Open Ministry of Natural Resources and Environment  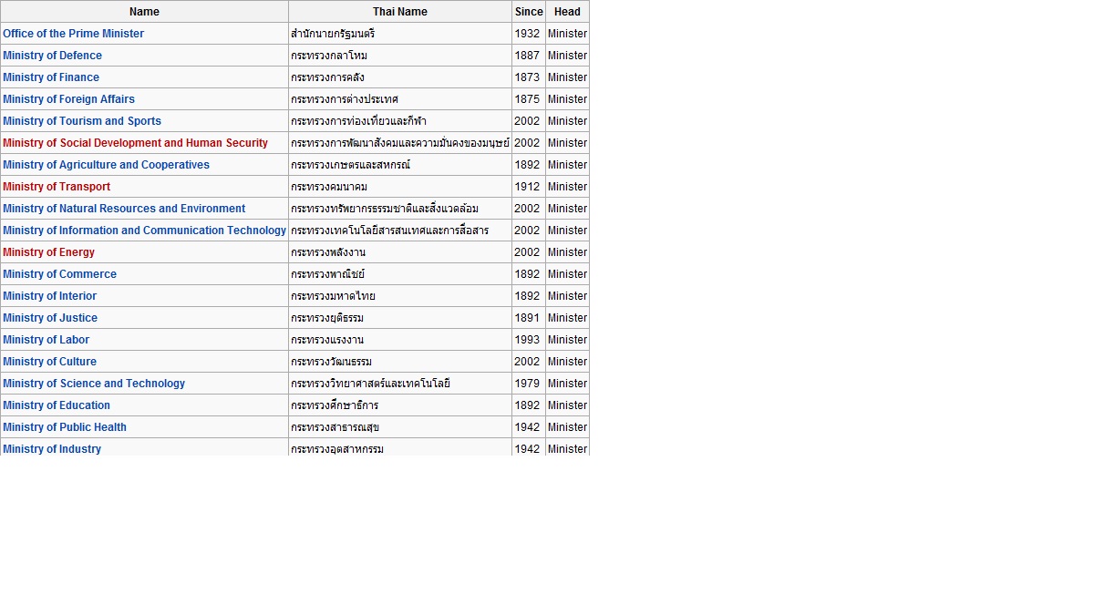tap(124, 209)
